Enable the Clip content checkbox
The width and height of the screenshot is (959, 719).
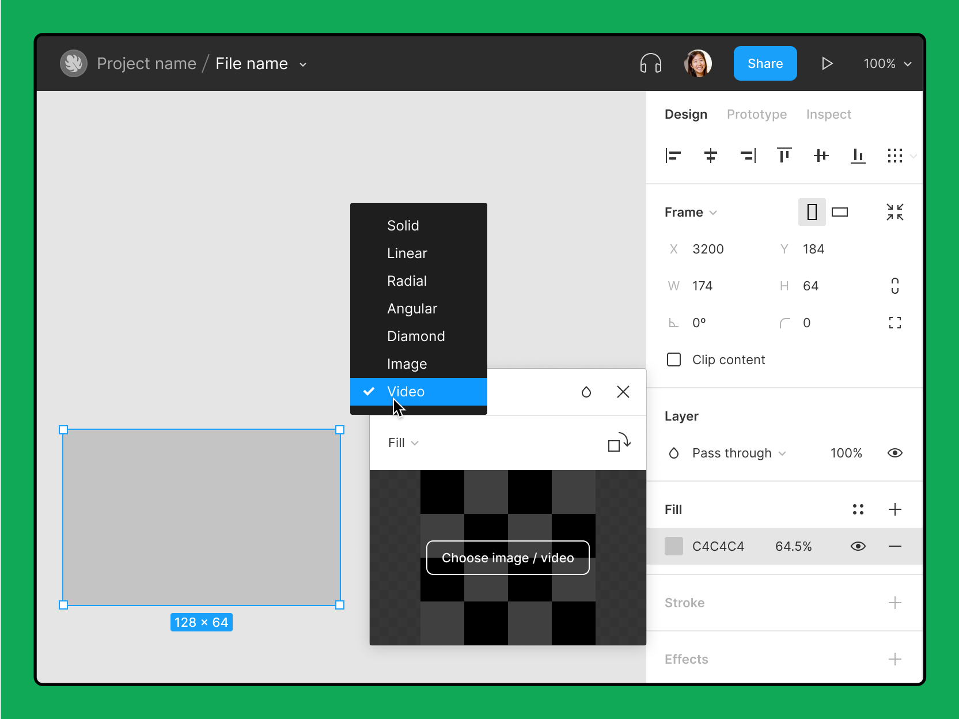point(673,359)
